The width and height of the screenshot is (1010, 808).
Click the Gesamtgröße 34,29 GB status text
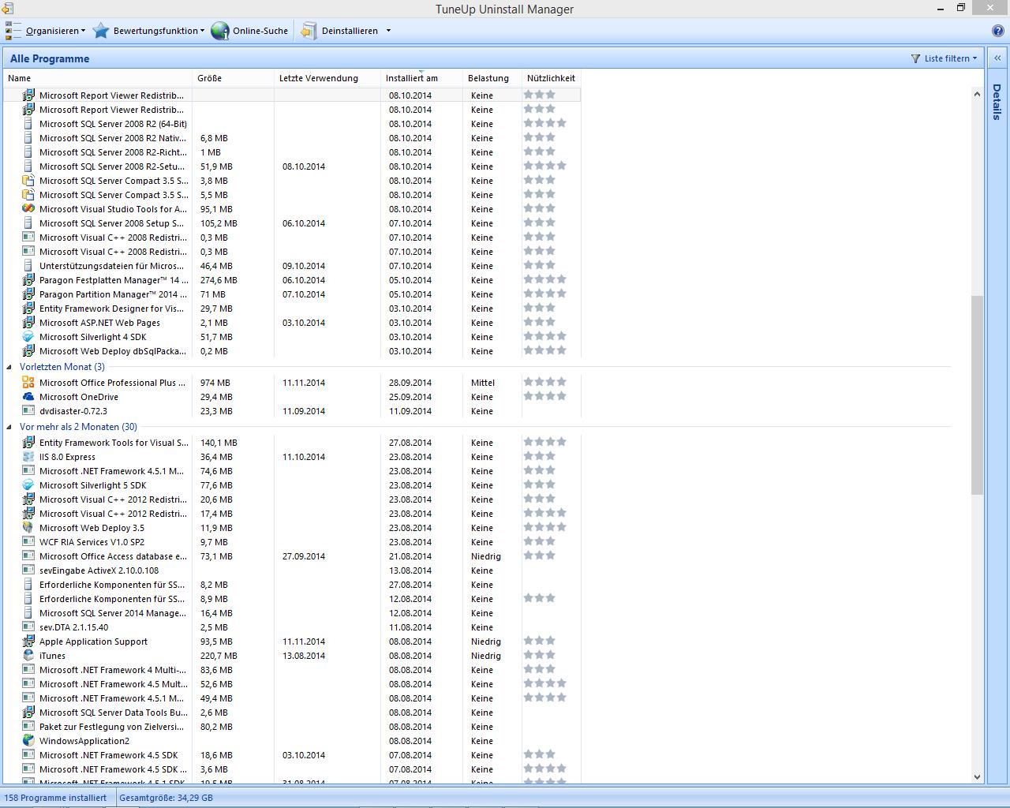166,798
